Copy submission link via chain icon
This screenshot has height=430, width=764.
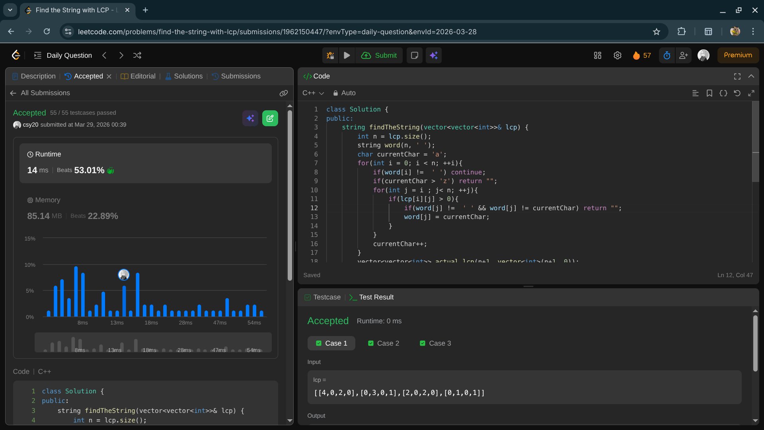(x=283, y=93)
